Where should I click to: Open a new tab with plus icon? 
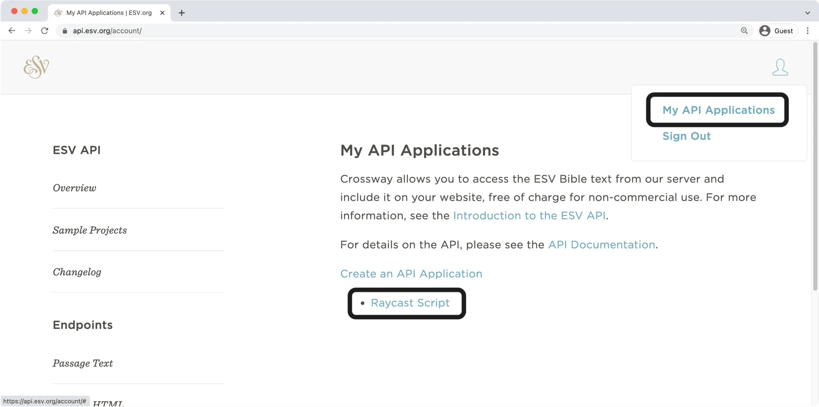click(182, 13)
